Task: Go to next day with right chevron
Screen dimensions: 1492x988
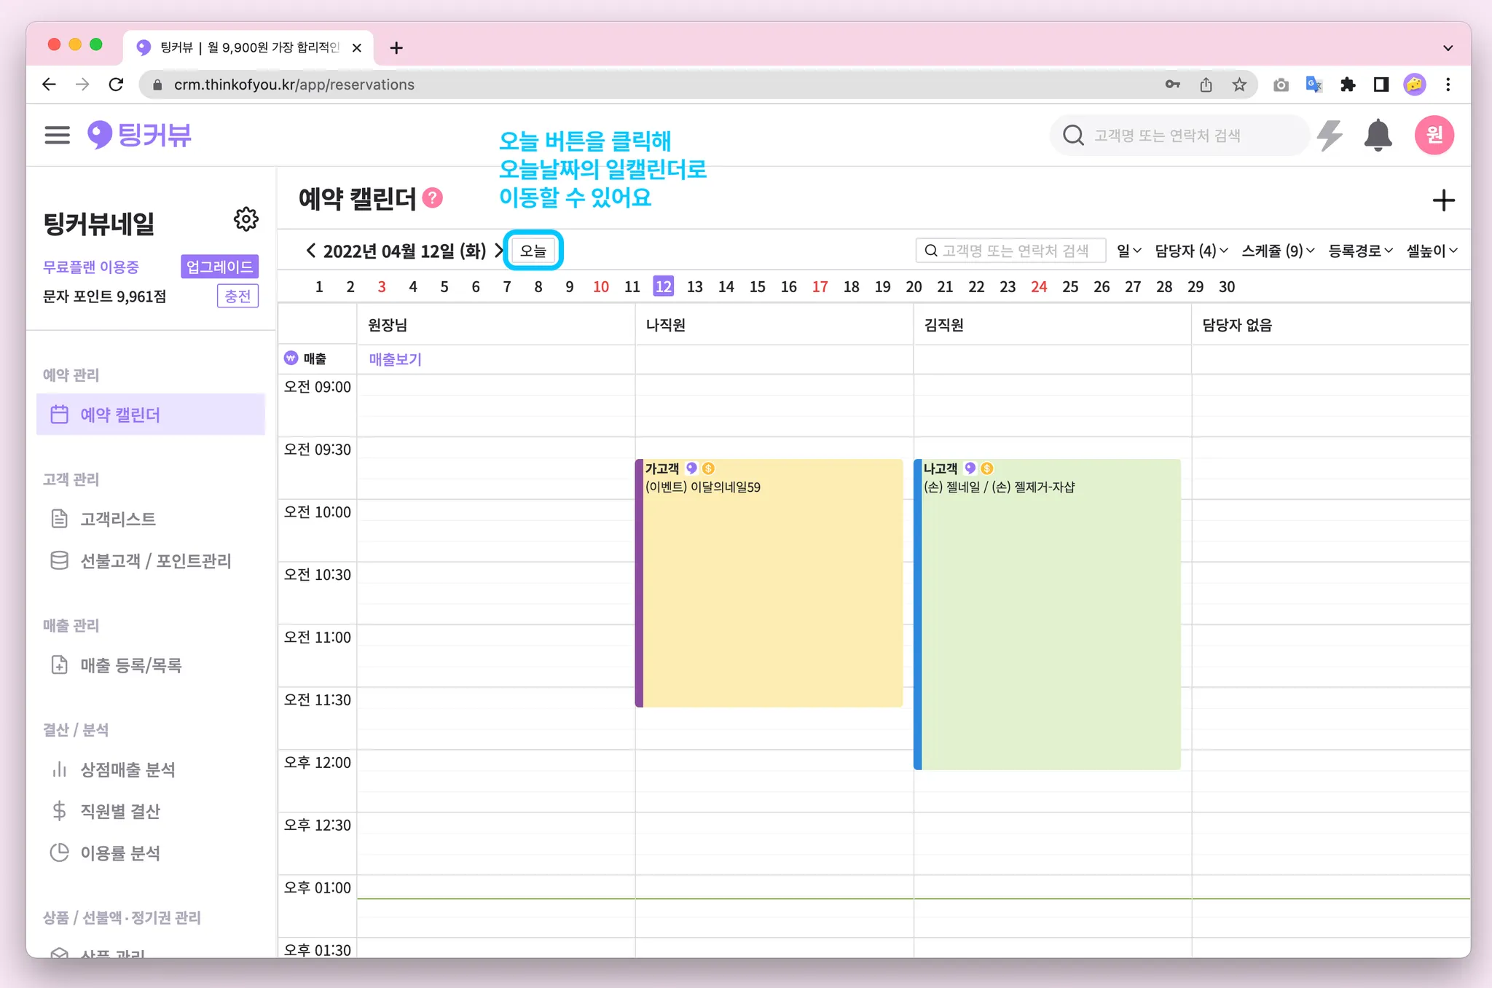Action: tap(499, 251)
